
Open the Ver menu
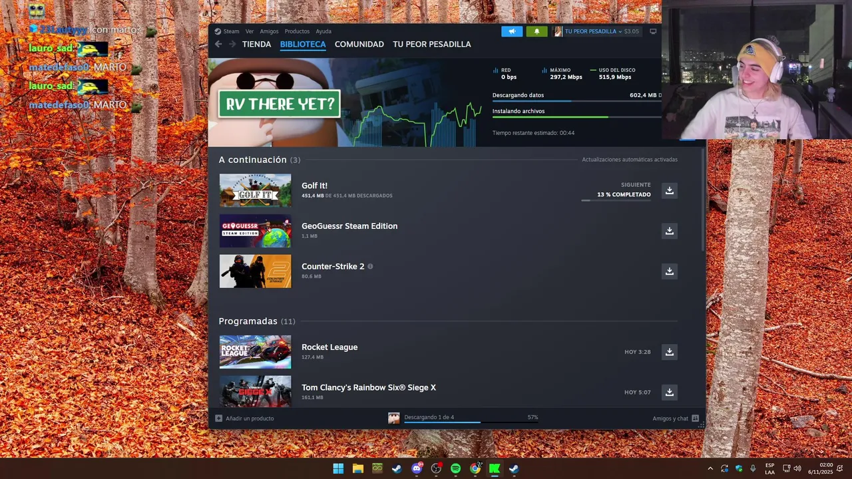click(x=250, y=31)
